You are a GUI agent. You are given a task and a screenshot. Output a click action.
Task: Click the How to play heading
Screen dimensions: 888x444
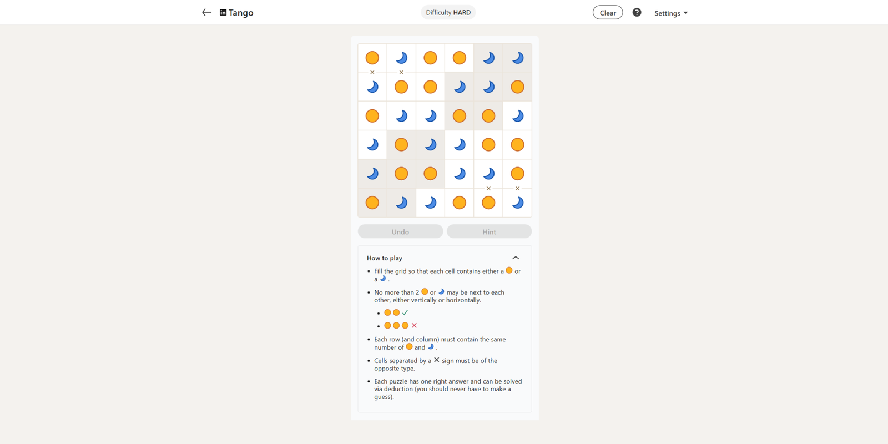pos(385,258)
